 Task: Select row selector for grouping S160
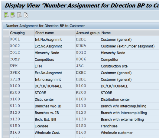pyautogui.click(x=6, y=133)
